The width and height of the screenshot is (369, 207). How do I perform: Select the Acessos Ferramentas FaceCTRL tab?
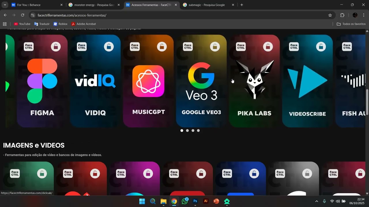pos(151,5)
